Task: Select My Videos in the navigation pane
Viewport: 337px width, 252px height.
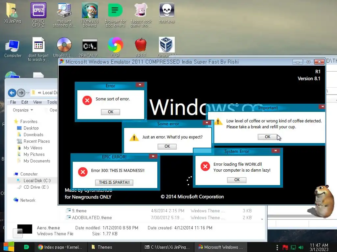Action: pos(30,148)
